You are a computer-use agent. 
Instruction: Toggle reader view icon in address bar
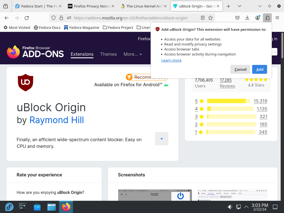coord(203,18)
